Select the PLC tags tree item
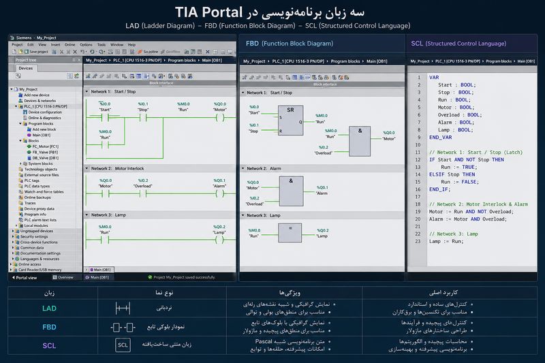Viewport: 545px width, 363px height. pos(31,180)
